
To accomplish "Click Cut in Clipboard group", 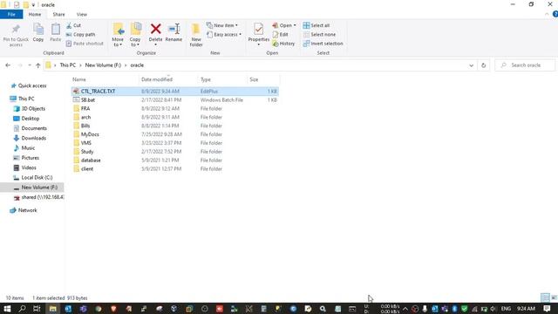I will click(73, 25).
